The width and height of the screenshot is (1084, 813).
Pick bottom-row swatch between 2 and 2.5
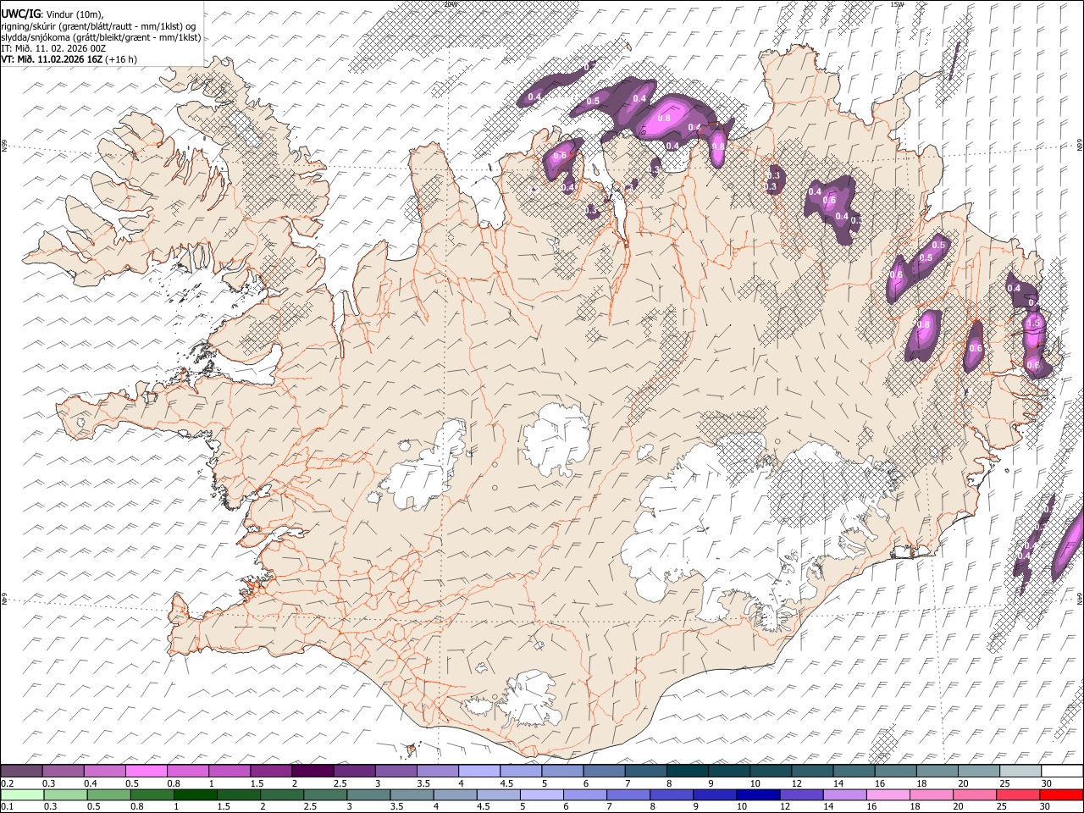281,794
